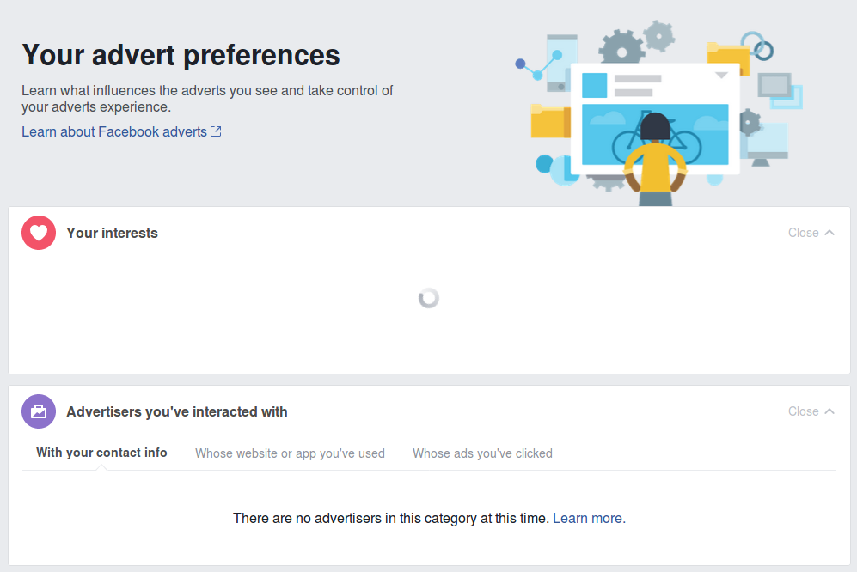
Task: Click the purple briefcase Advertisers icon
Action: click(39, 411)
